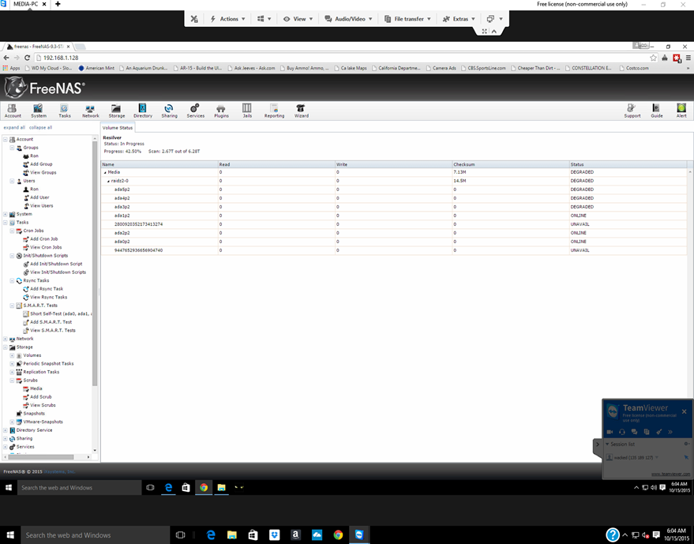
Task: Click the expand all link
Action: [14, 127]
